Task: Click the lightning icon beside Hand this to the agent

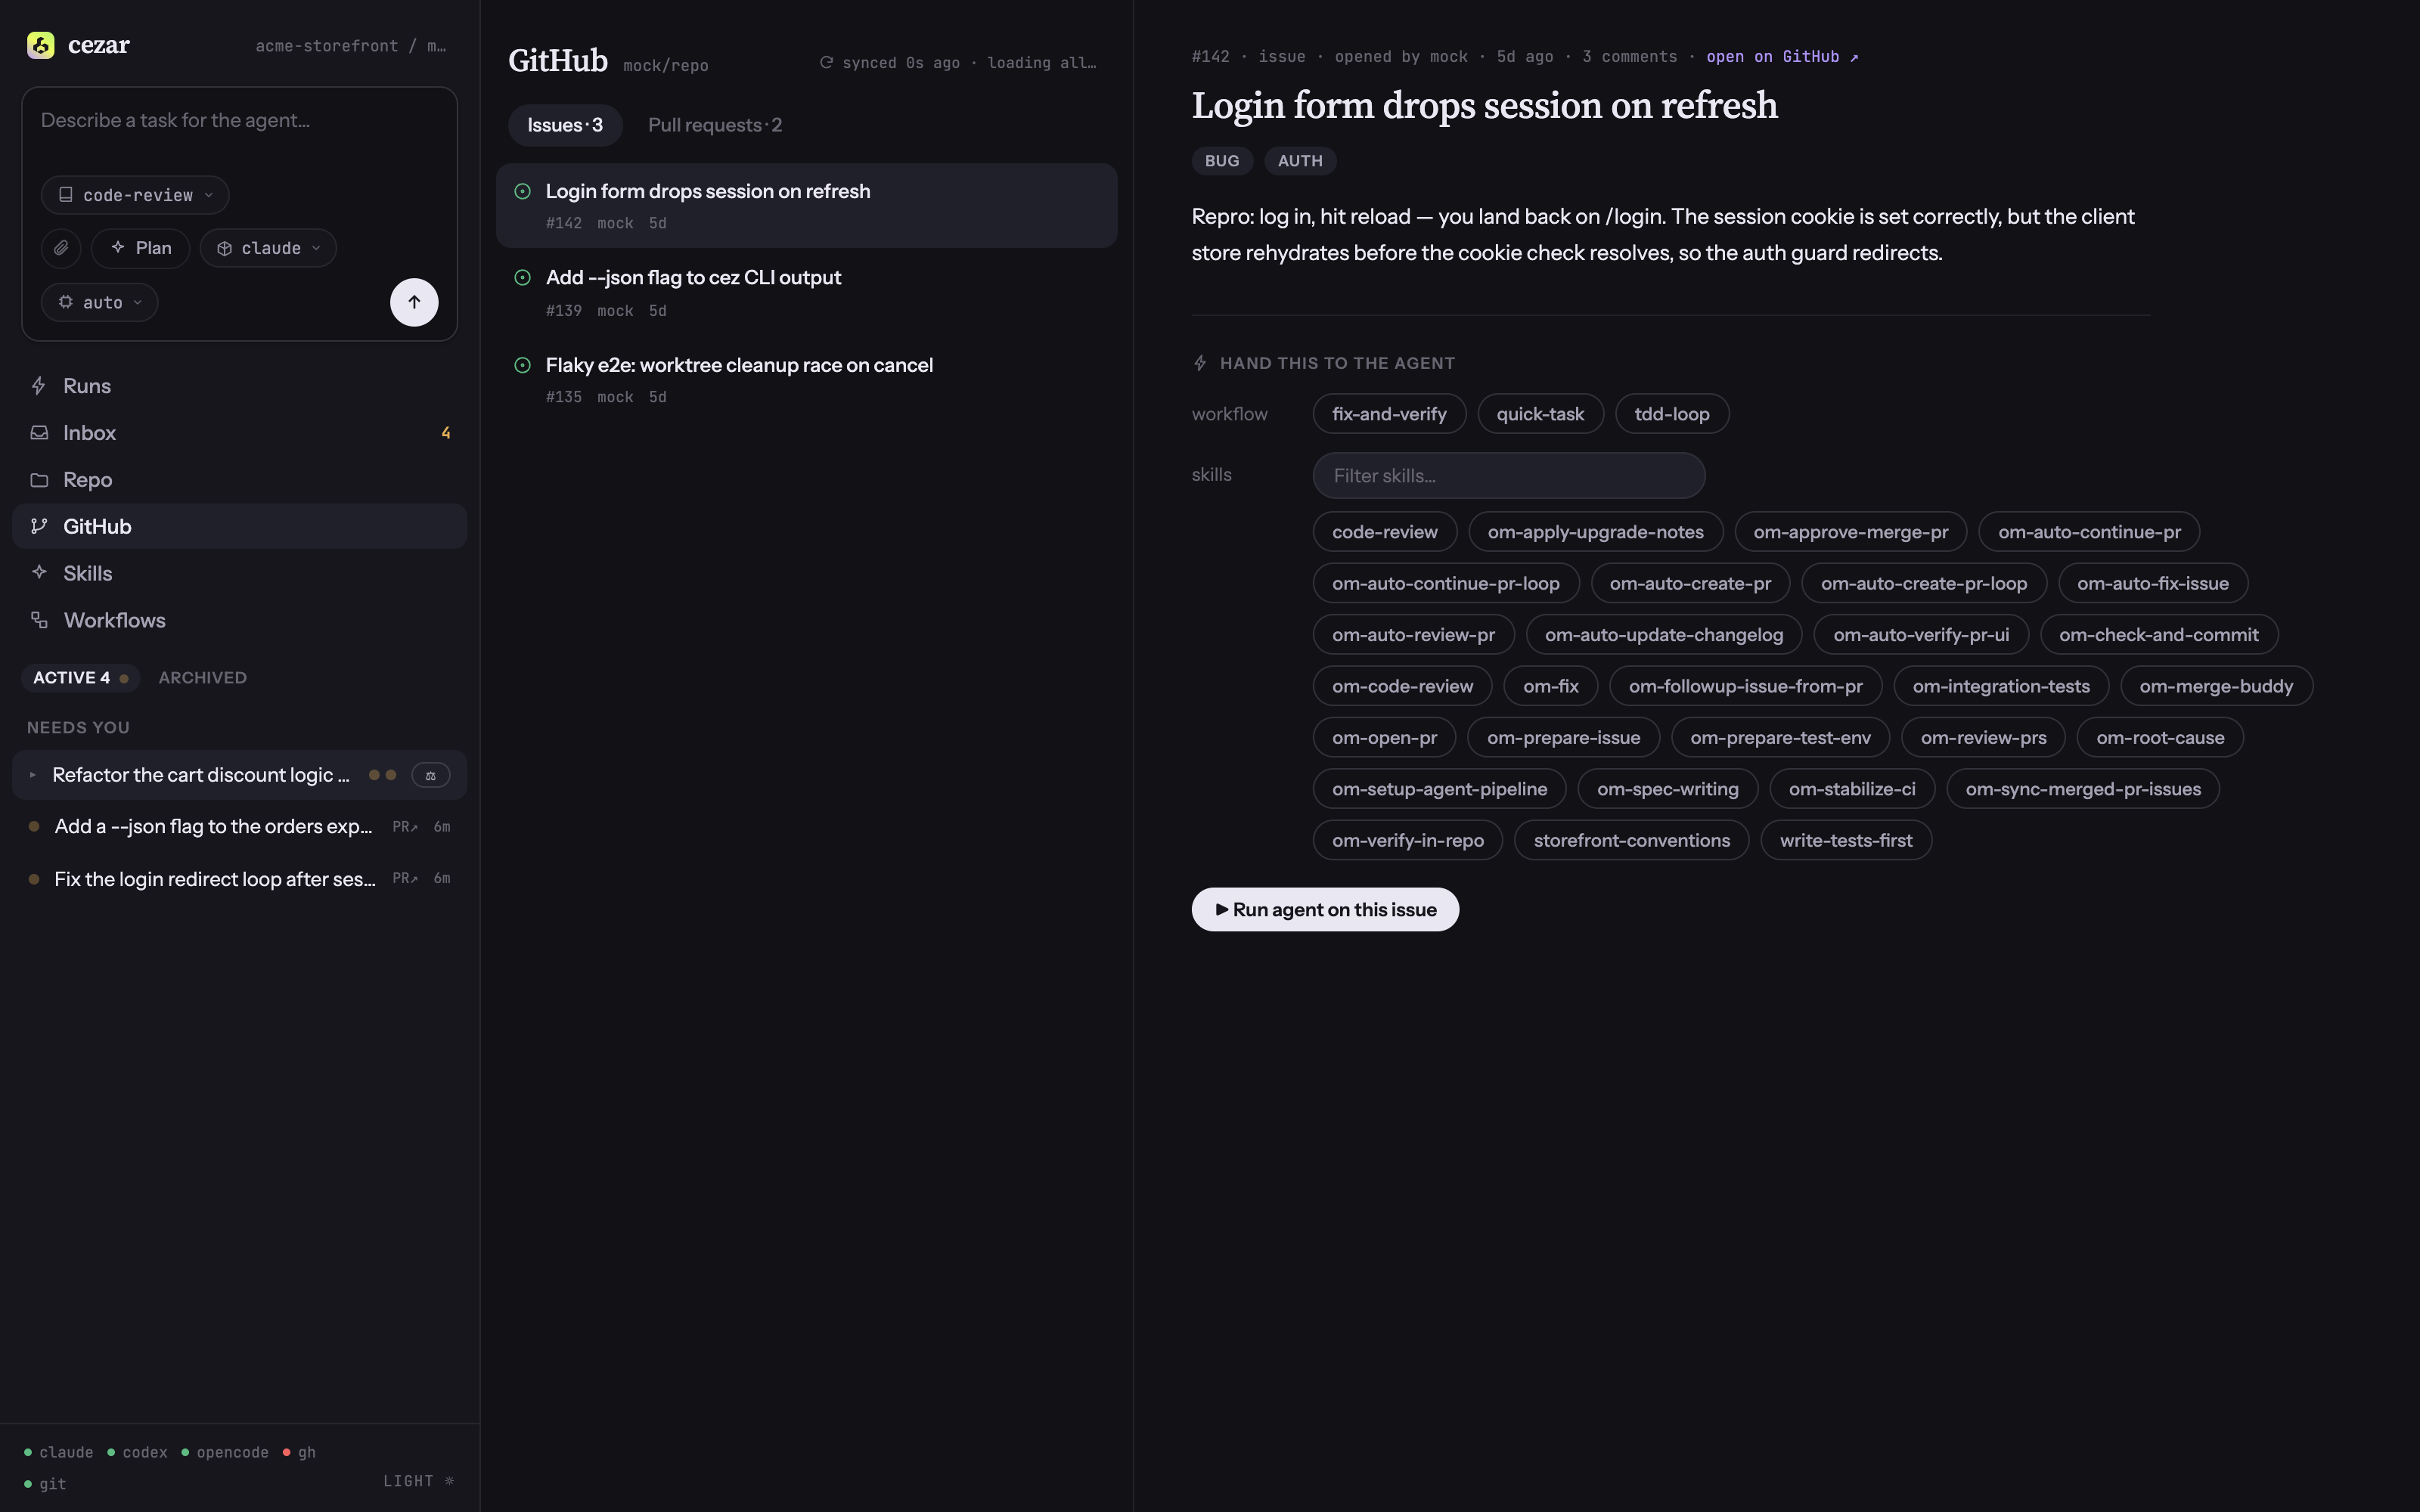Action: [1200, 363]
